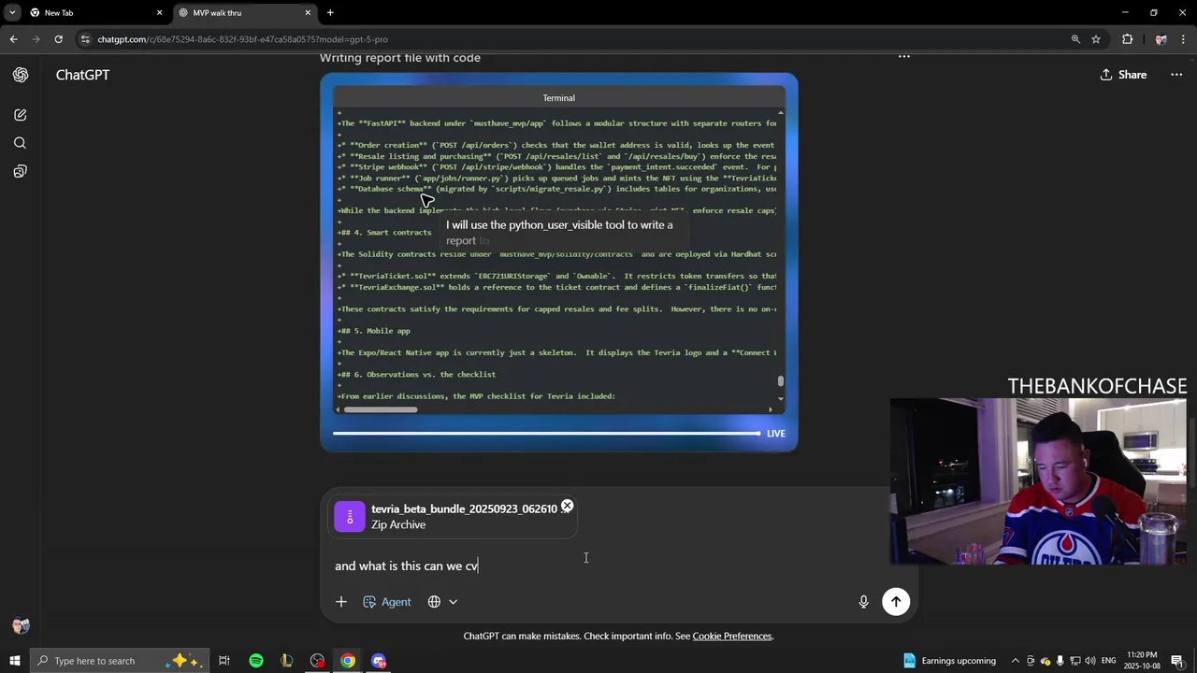Toggle Agent mode in the composer
The width and height of the screenshot is (1197, 673).
pyautogui.click(x=387, y=602)
